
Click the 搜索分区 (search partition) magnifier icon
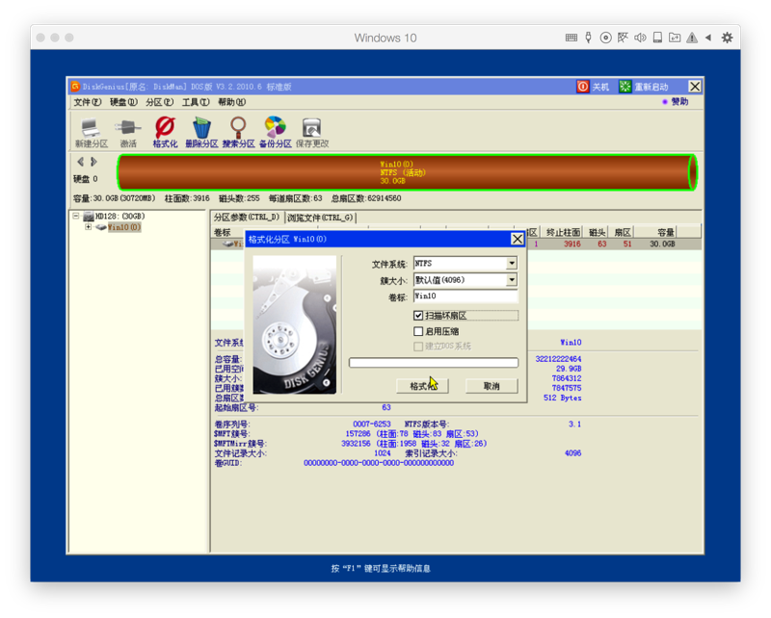(x=238, y=132)
